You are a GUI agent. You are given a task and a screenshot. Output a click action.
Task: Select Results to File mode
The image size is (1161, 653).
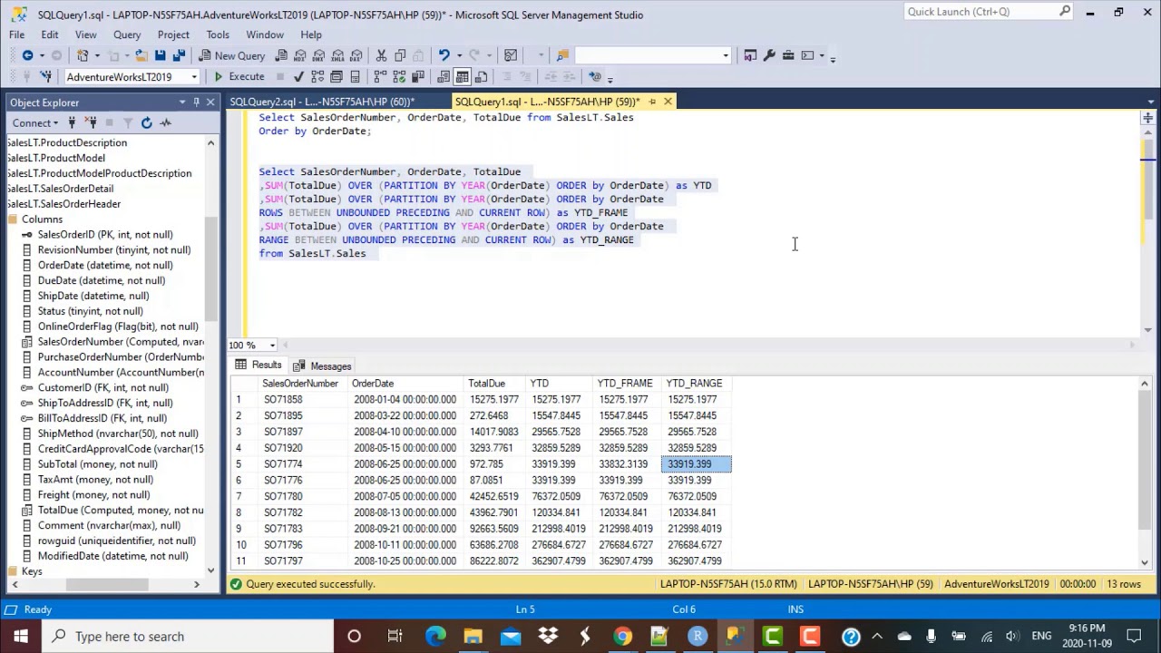(482, 77)
